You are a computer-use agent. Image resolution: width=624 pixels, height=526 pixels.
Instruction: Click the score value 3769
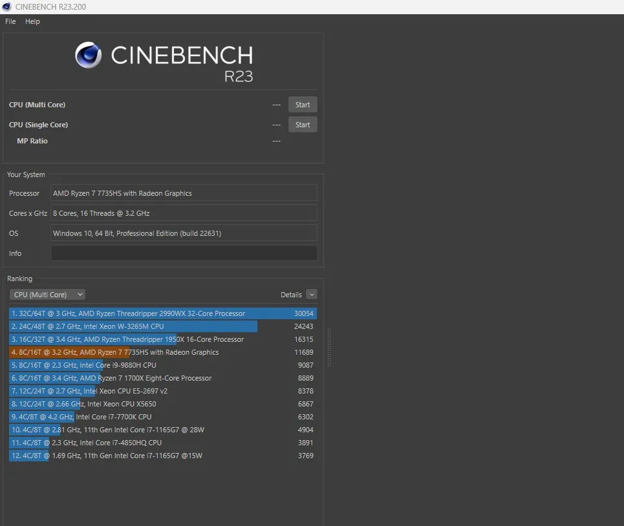click(306, 456)
